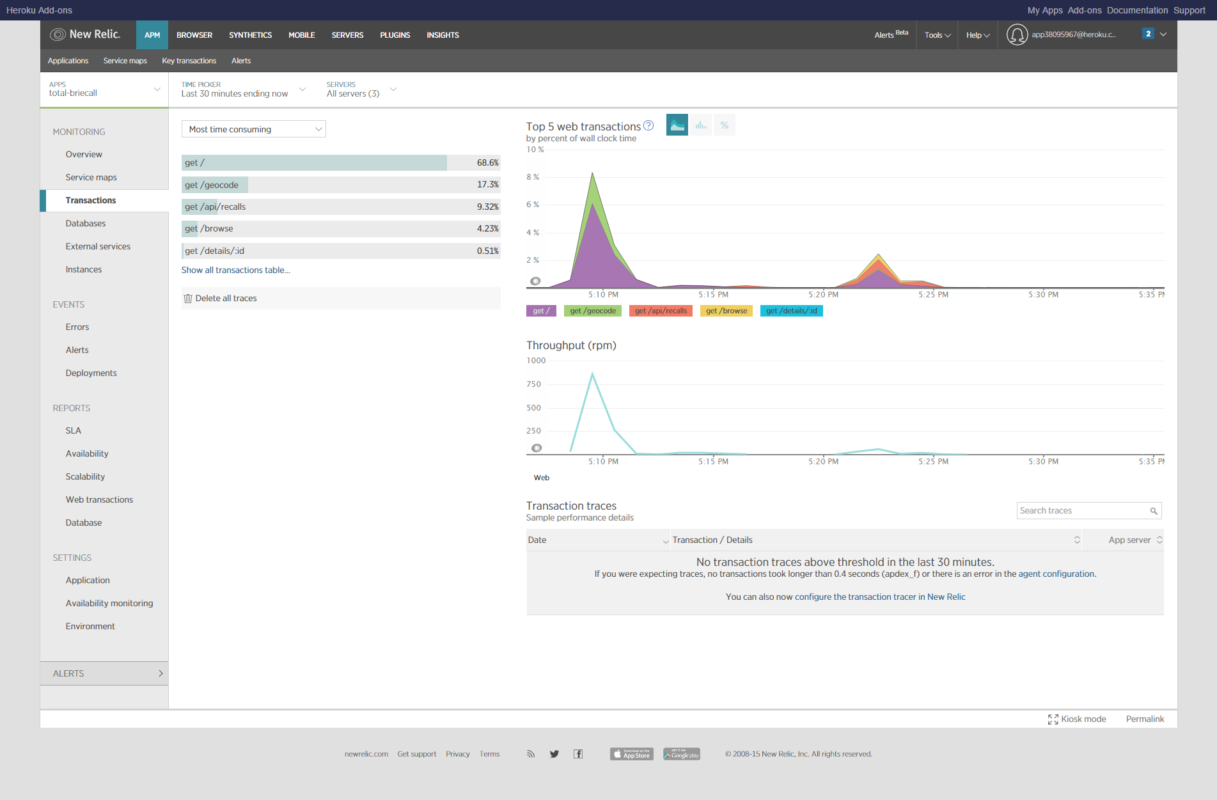Expand the account menu chevron

(x=1163, y=35)
